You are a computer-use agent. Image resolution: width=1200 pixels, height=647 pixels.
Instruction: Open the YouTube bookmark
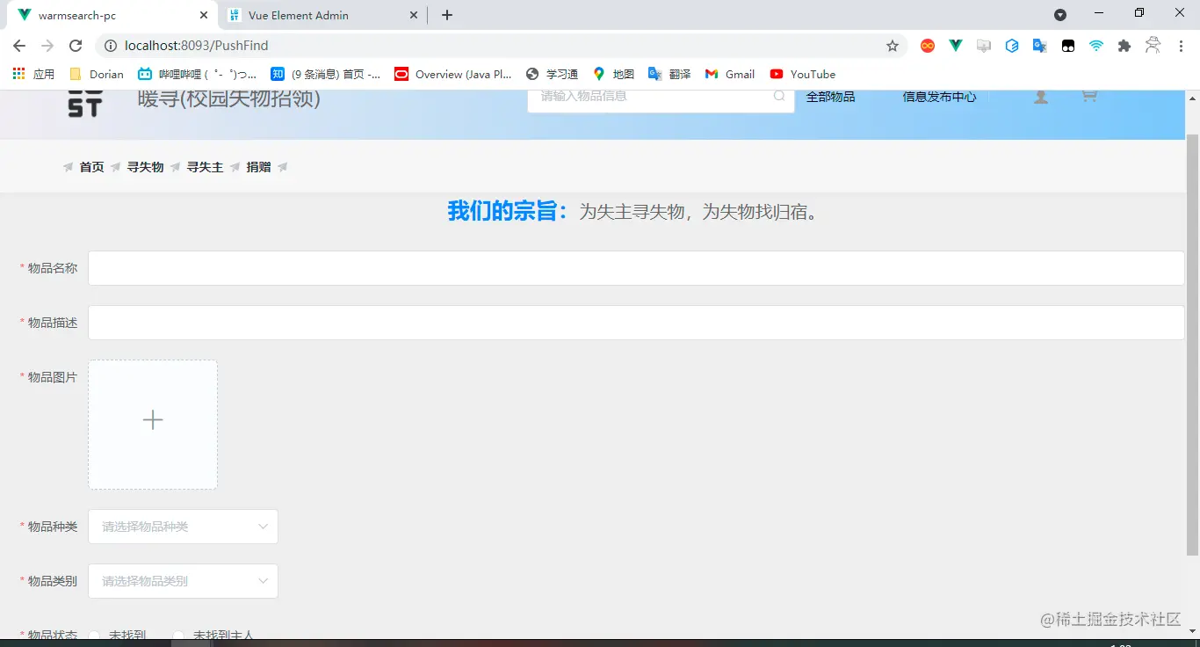[803, 74]
